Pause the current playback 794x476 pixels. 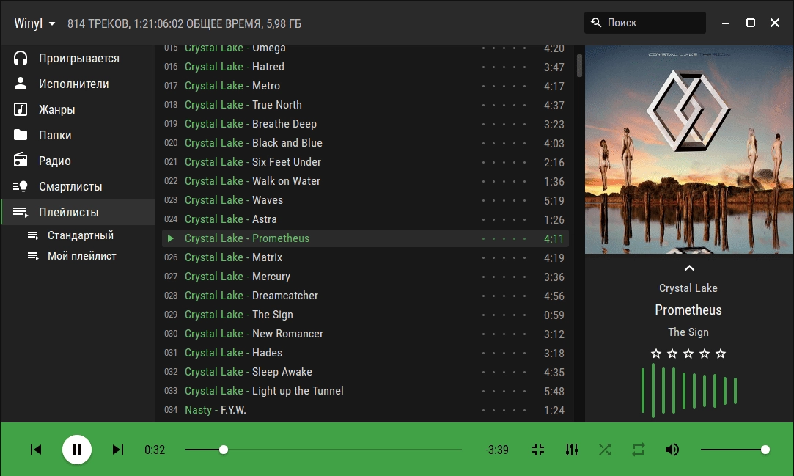point(77,450)
